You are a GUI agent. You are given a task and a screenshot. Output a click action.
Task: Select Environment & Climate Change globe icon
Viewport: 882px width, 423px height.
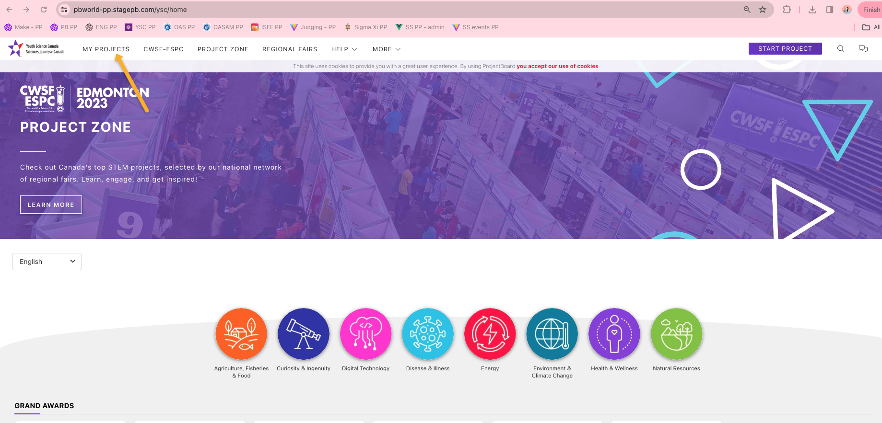click(x=552, y=334)
